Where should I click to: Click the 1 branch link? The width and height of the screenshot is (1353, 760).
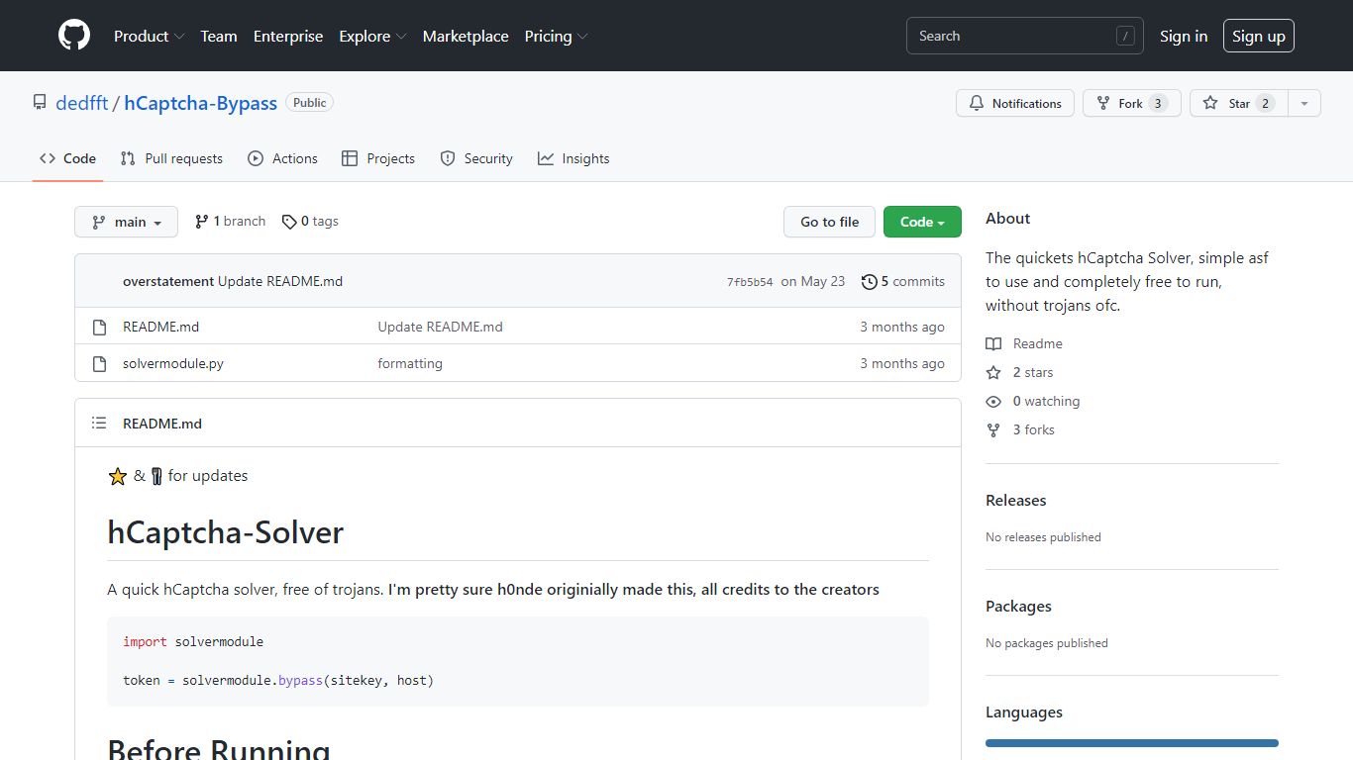pyautogui.click(x=230, y=222)
